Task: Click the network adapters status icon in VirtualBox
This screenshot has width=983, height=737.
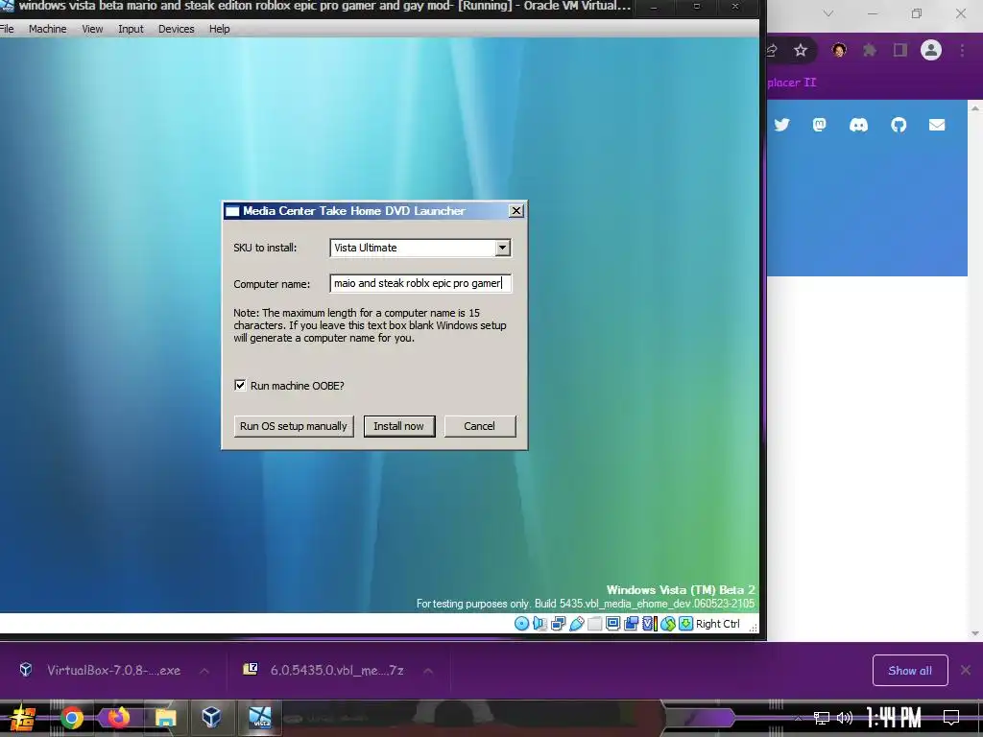Action: (x=558, y=624)
